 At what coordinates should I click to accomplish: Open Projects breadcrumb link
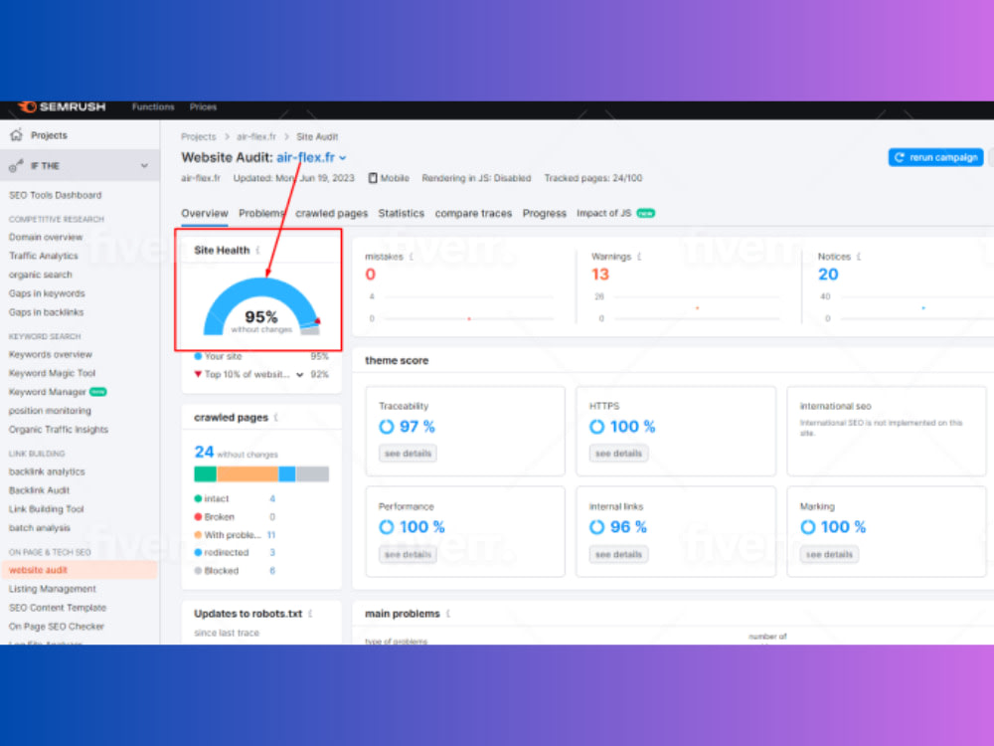click(x=199, y=137)
